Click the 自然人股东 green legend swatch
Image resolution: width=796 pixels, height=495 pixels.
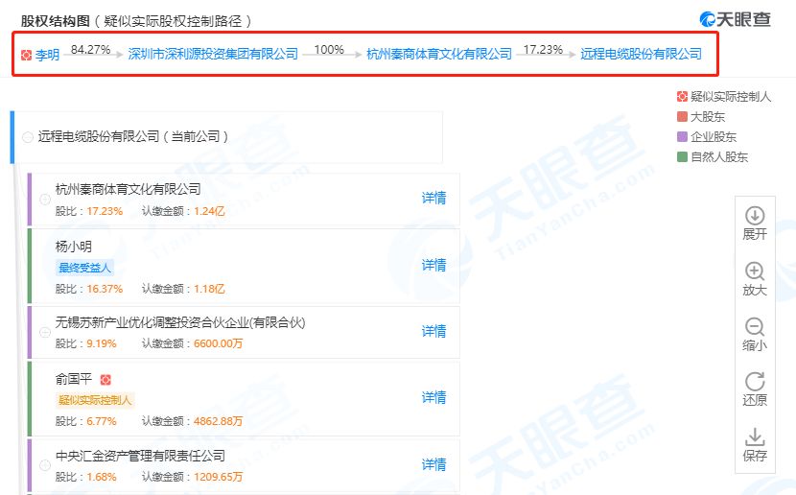pos(682,157)
